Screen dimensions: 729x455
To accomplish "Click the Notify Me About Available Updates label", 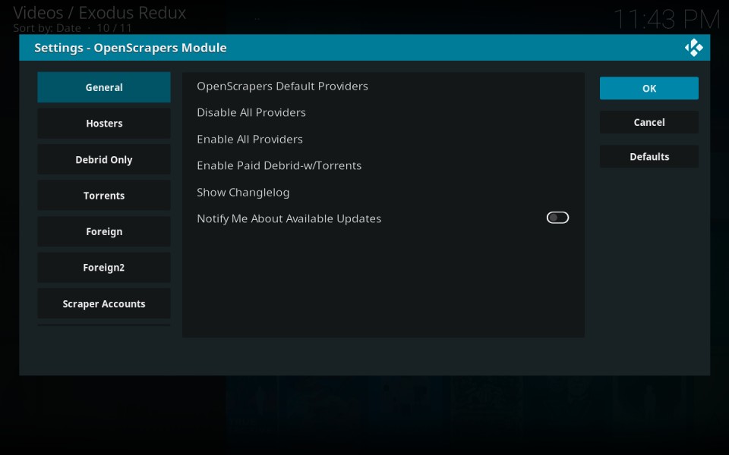I will [289, 218].
